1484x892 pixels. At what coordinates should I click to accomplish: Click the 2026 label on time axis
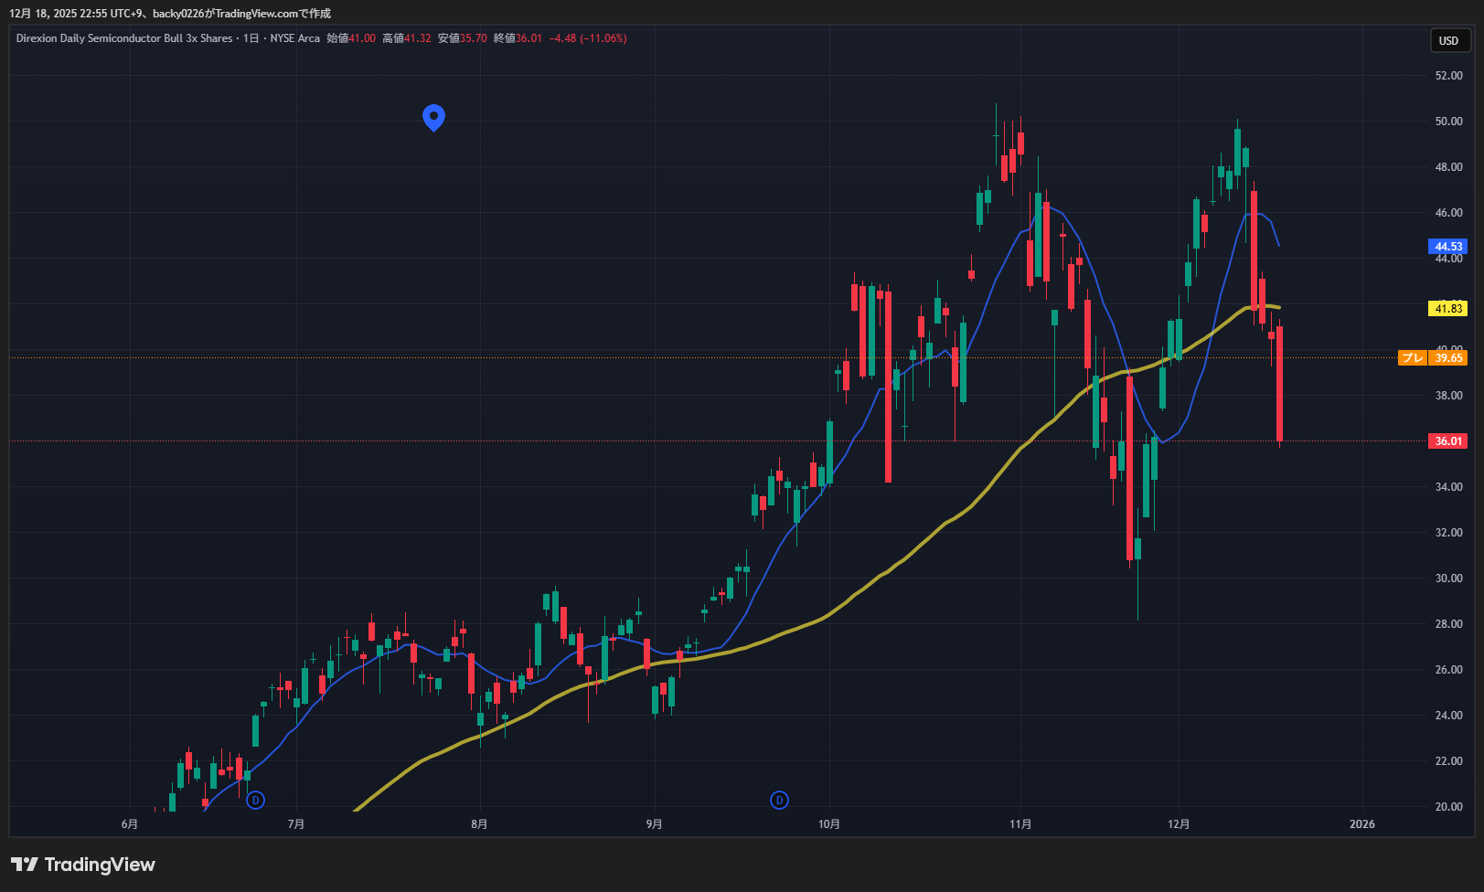(x=1361, y=824)
